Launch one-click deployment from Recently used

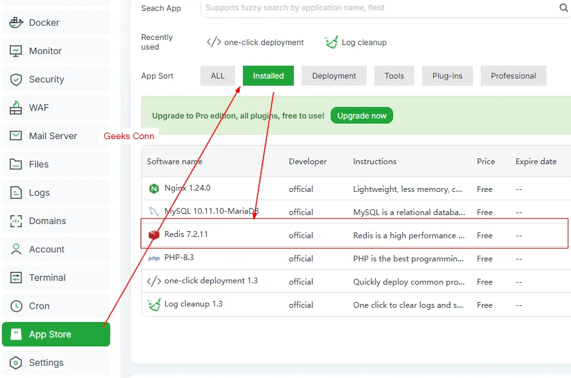pos(255,42)
